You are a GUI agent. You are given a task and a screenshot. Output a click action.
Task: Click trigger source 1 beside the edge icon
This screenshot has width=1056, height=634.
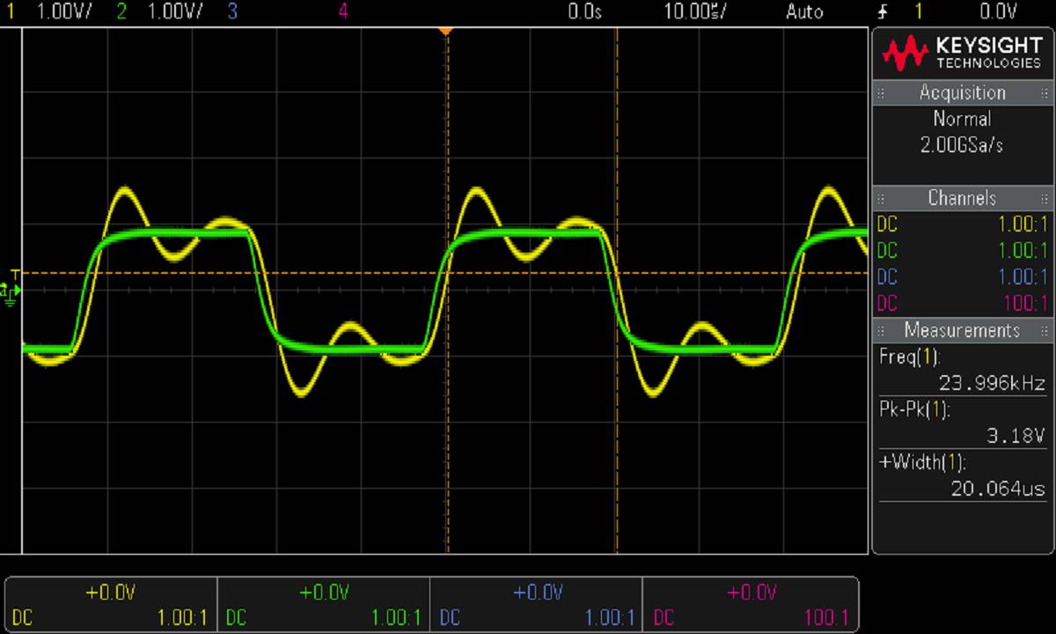(x=919, y=11)
